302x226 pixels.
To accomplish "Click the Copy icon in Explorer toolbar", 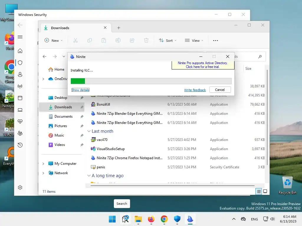I will [90, 40].
